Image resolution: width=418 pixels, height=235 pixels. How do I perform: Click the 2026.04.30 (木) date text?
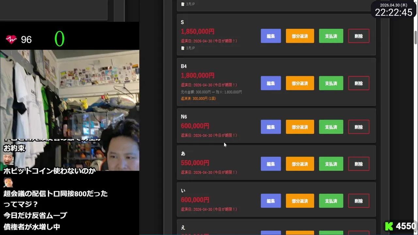point(394,5)
